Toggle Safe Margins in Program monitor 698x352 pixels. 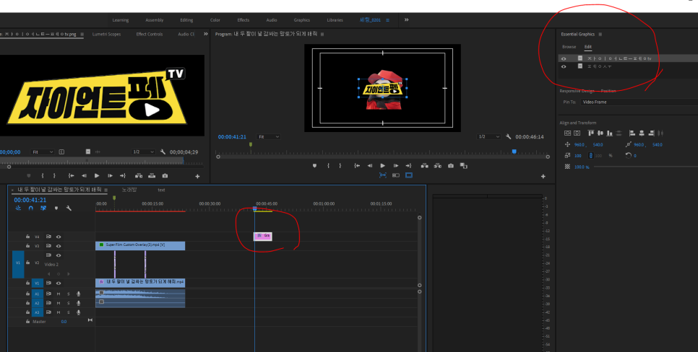tap(409, 175)
